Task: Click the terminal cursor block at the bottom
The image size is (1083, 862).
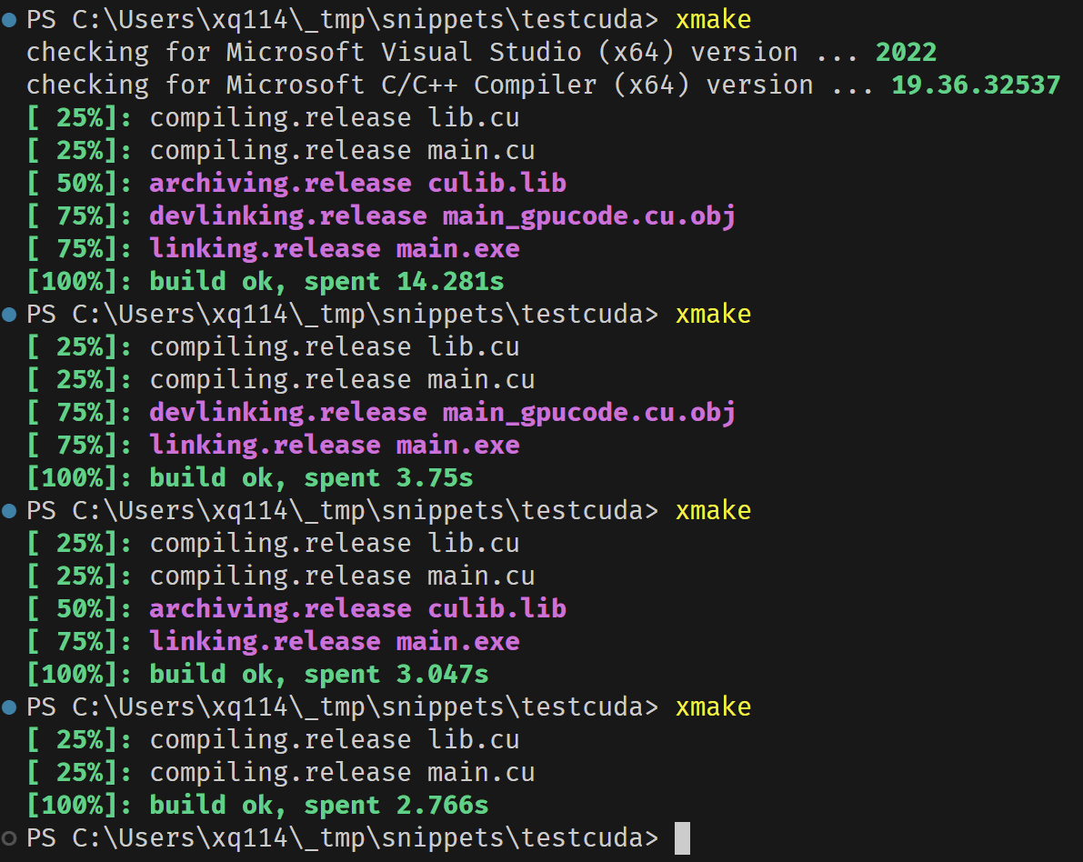Action: (x=681, y=837)
